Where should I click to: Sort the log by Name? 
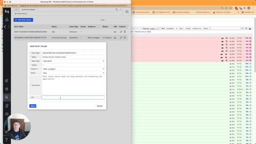(181, 28)
